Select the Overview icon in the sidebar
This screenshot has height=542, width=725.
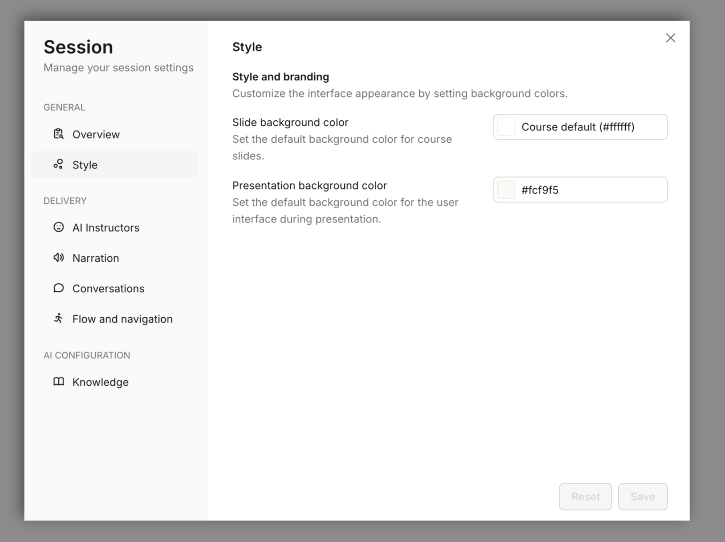[x=58, y=134]
